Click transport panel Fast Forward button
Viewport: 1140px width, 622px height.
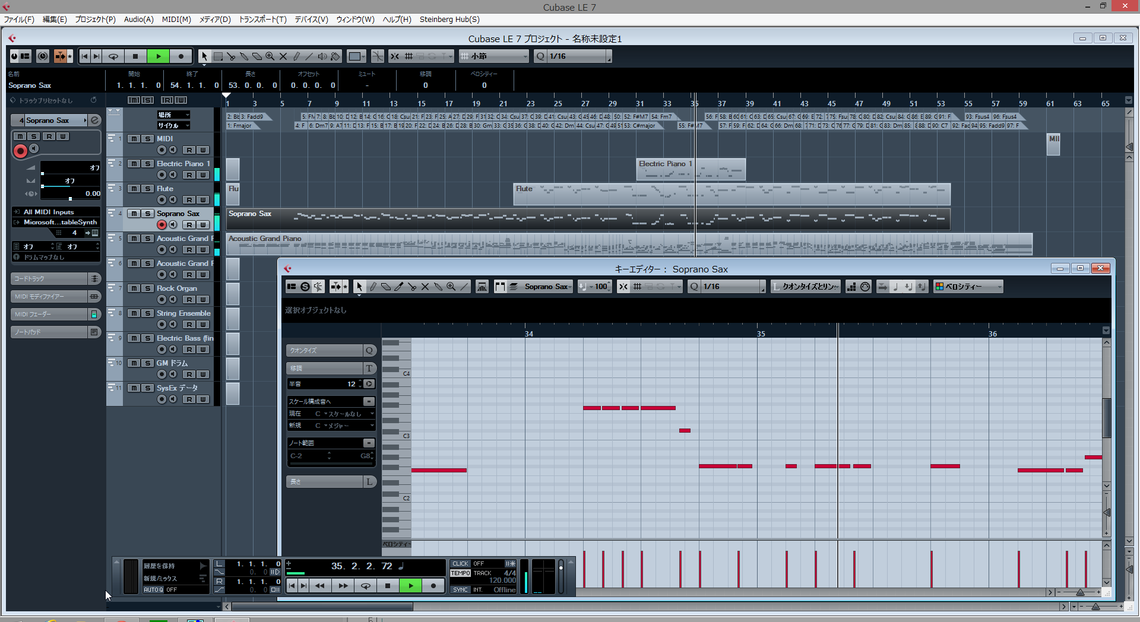[343, 586]
